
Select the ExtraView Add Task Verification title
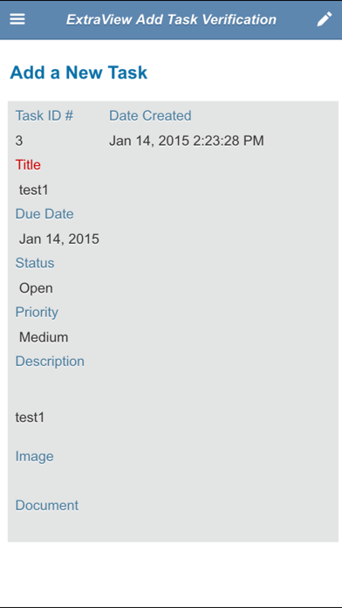(x=171, y=19)
